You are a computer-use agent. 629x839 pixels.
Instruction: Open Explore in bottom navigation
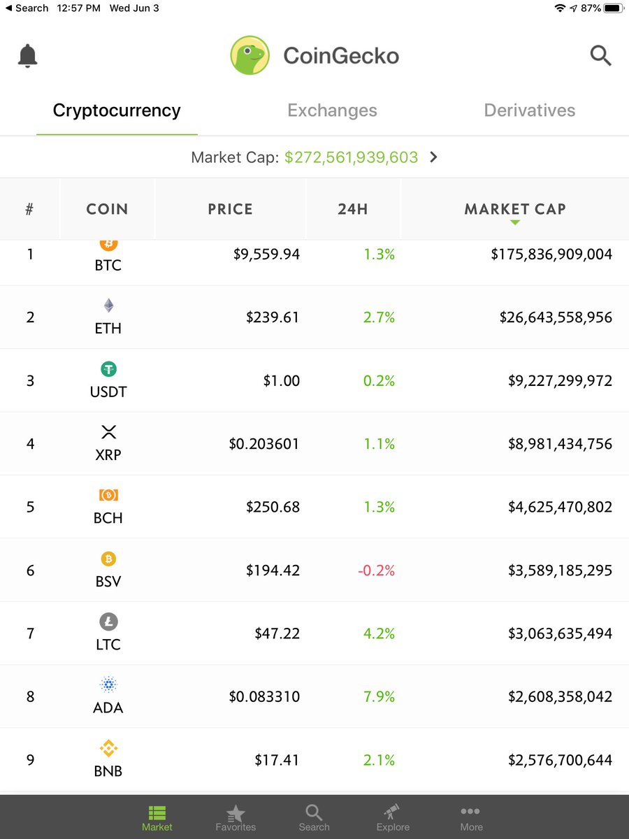393,817
